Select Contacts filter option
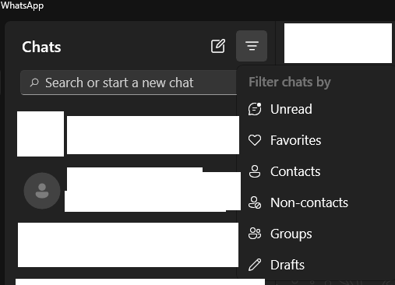395x285 pixels. pyautogui.click(x=316, y=171)
